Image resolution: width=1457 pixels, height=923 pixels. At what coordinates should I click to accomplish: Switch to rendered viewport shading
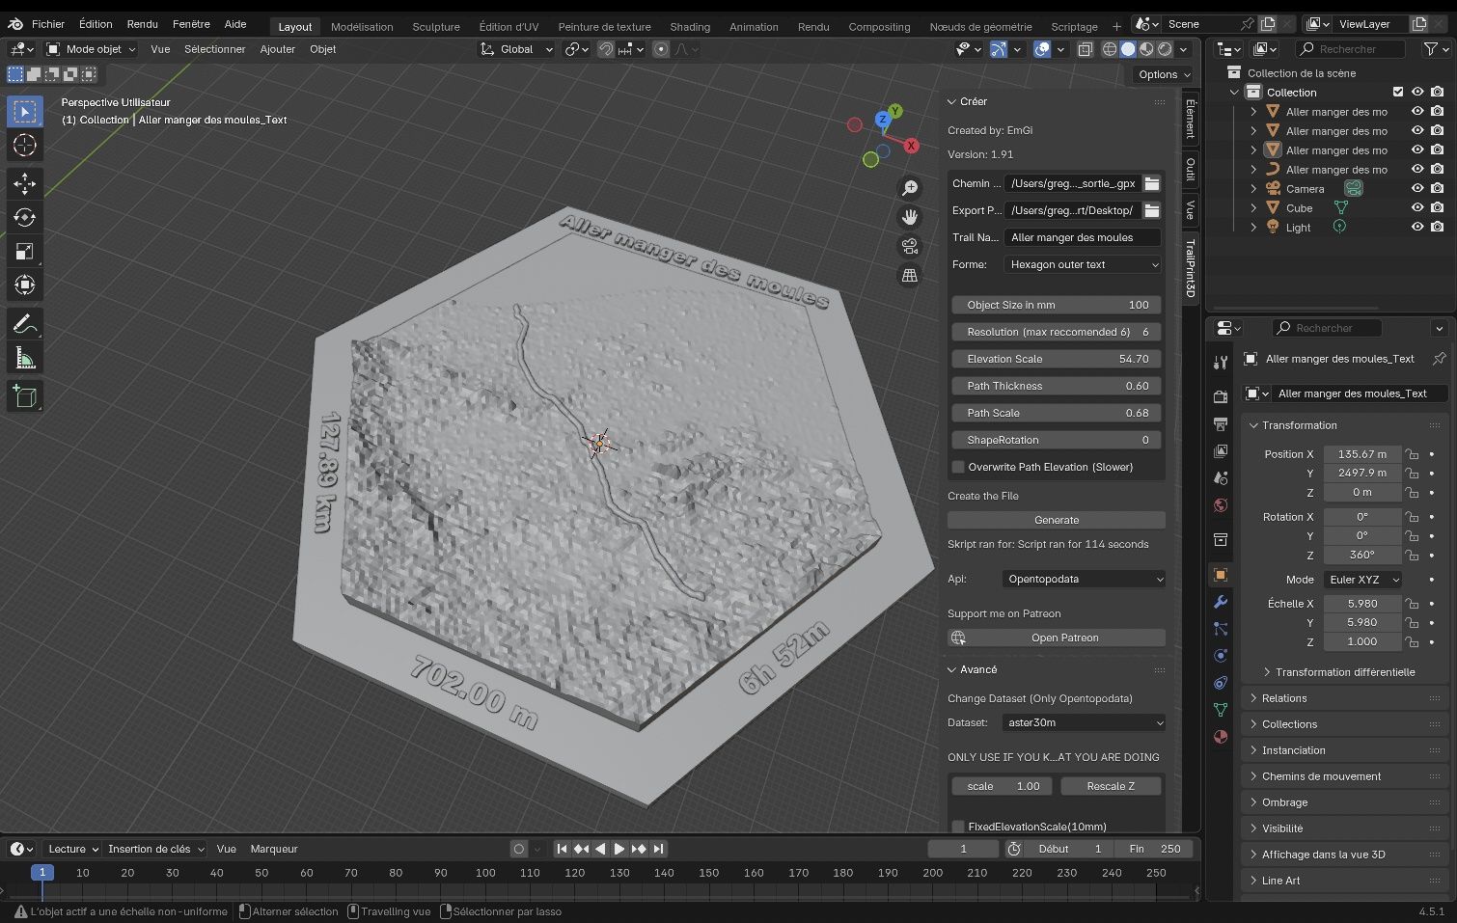(1166, 49)
